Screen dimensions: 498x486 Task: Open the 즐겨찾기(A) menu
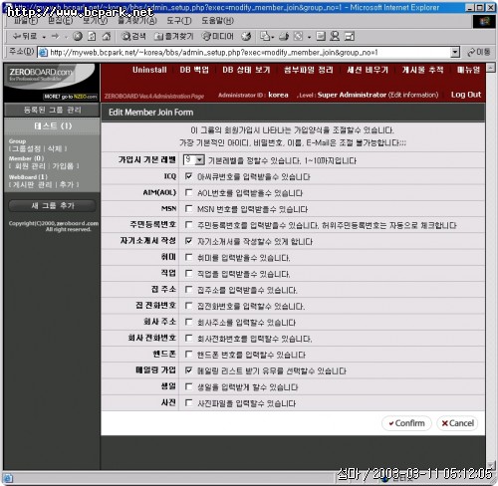point(137,21)
